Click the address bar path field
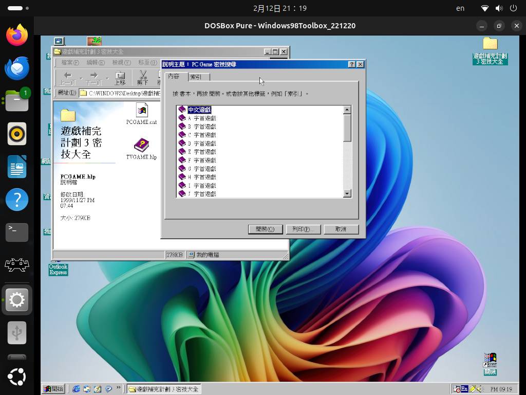This screenshot has height=395, width=526. coord(119,93)
